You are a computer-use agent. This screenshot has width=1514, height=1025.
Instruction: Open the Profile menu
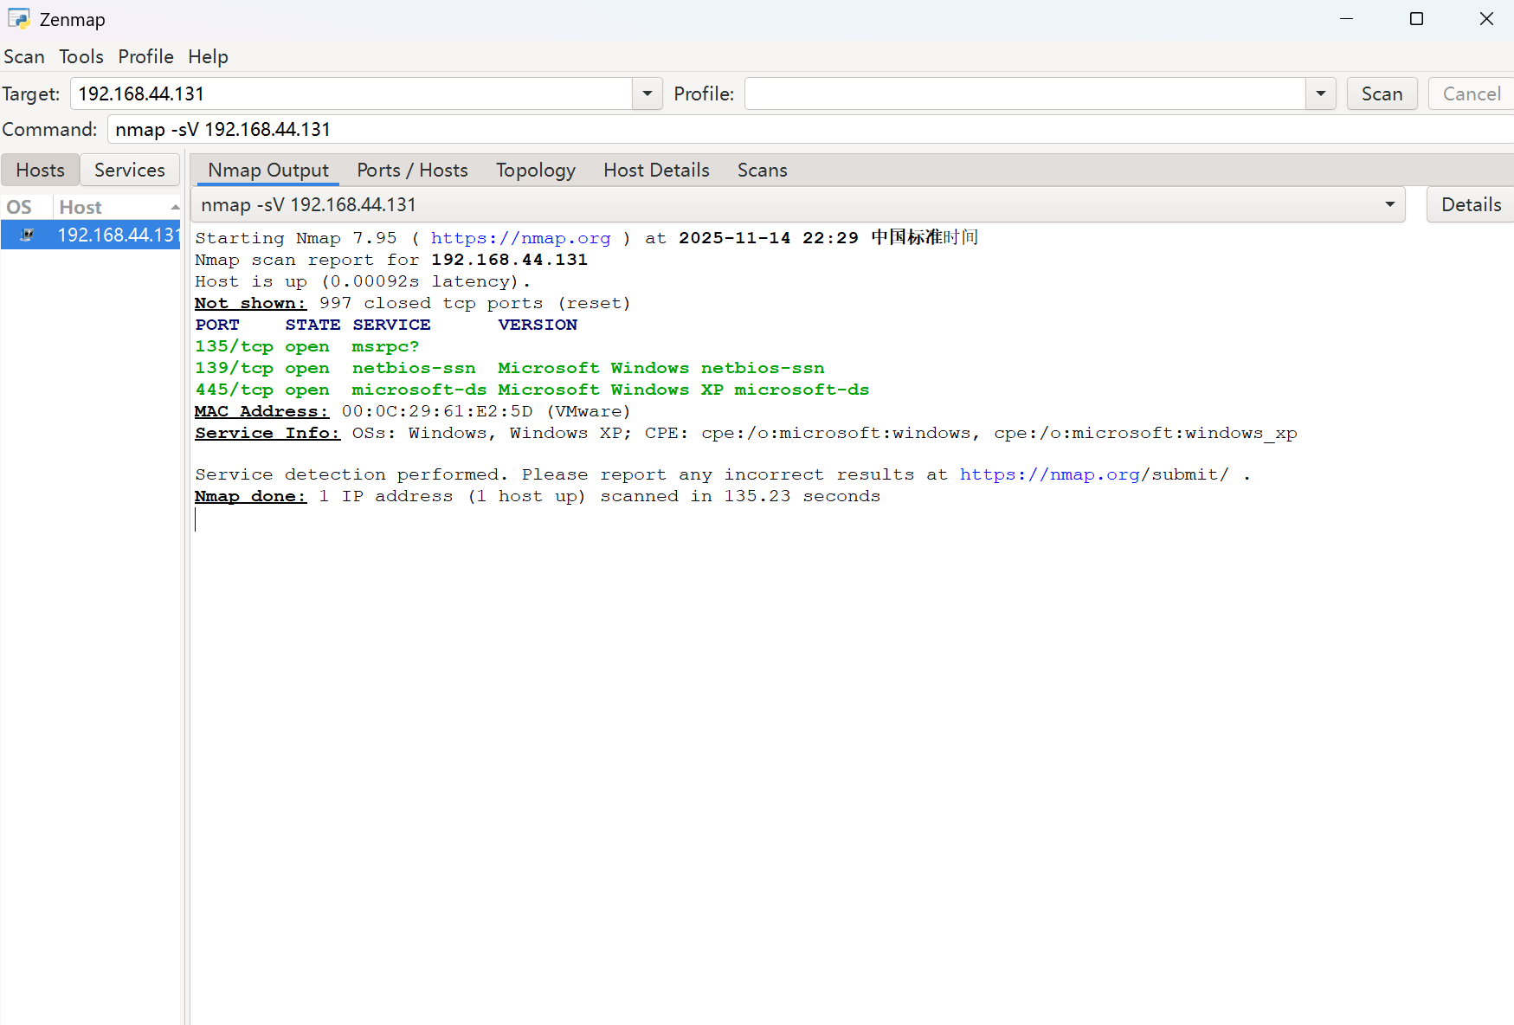coord(145,56)
